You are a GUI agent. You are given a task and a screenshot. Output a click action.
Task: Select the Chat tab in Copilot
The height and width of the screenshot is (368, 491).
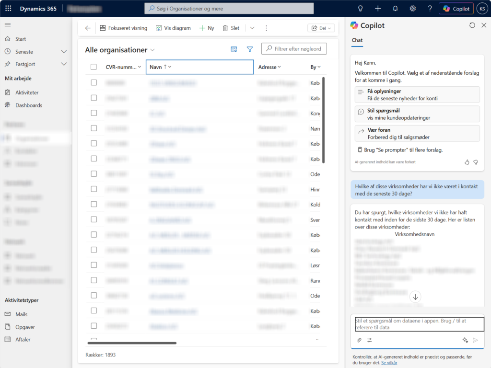[357, 40]
